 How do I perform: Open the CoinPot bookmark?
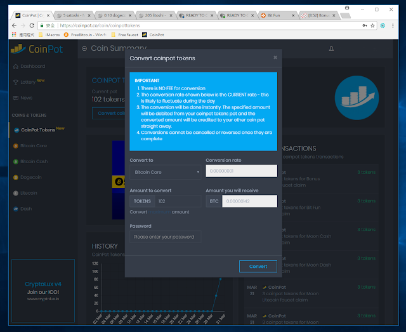click(x=153, y=35)
